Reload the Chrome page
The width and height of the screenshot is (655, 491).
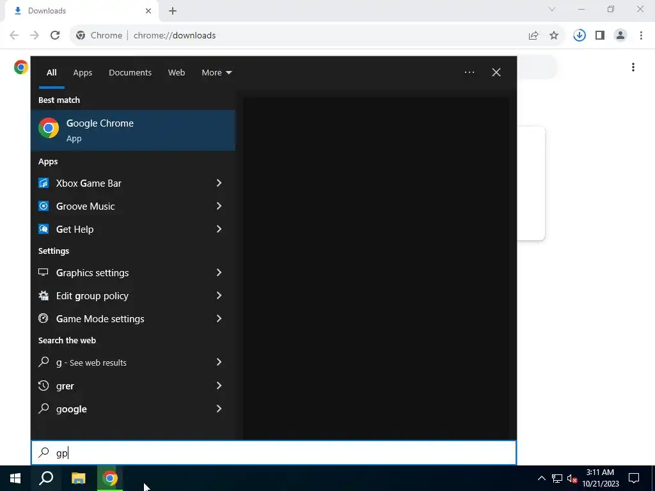[x=55, y=35]
